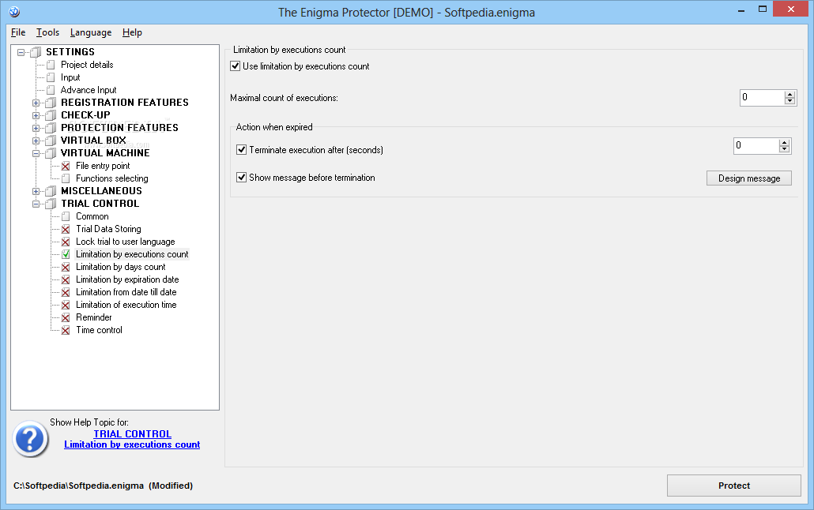Select the Advance Input tree item

pyautogui.click(x=89, y=90)
